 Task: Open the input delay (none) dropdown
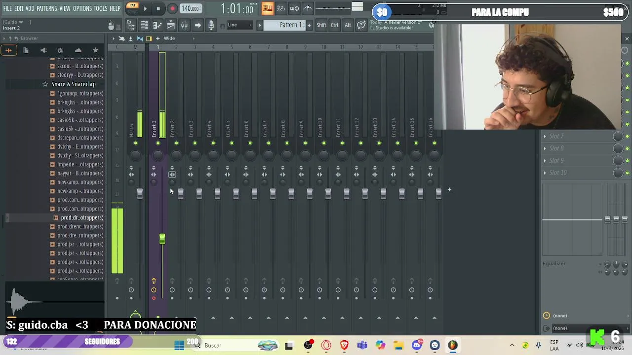pyautogui.click(x=587, y=316)
